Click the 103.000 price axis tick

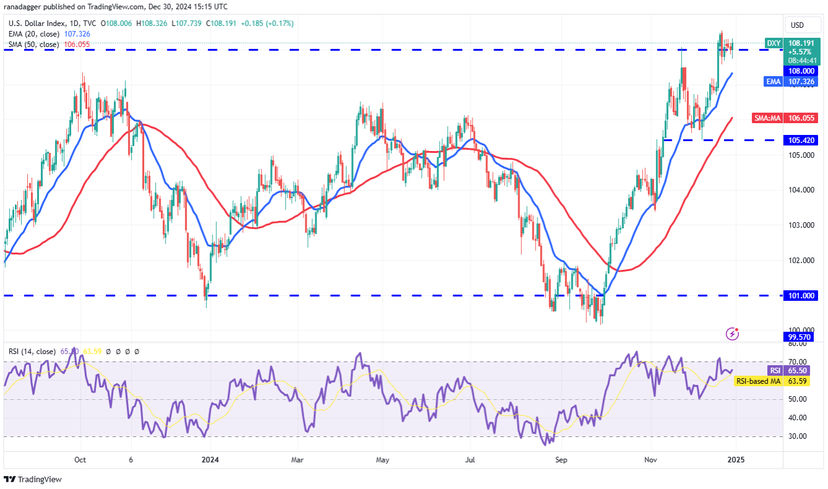800,225
